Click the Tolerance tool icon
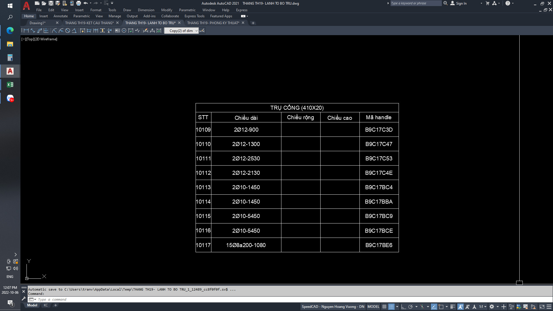The image size is (553, 311). pos(118,31)
